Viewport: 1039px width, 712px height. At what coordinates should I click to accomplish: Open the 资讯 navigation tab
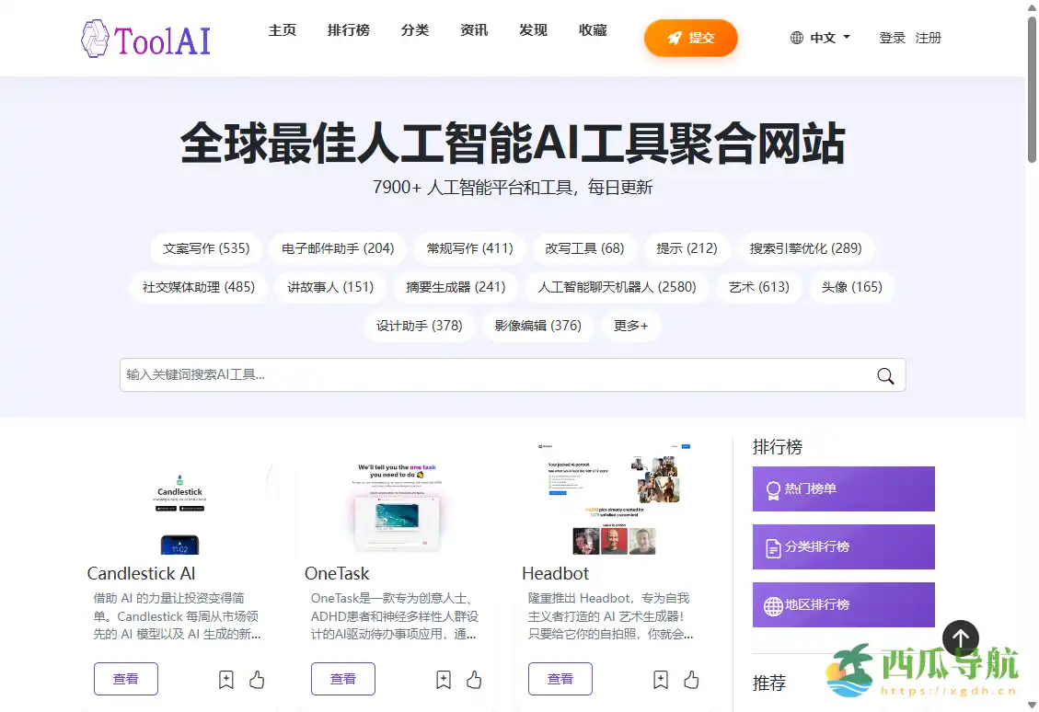(474, 30)
